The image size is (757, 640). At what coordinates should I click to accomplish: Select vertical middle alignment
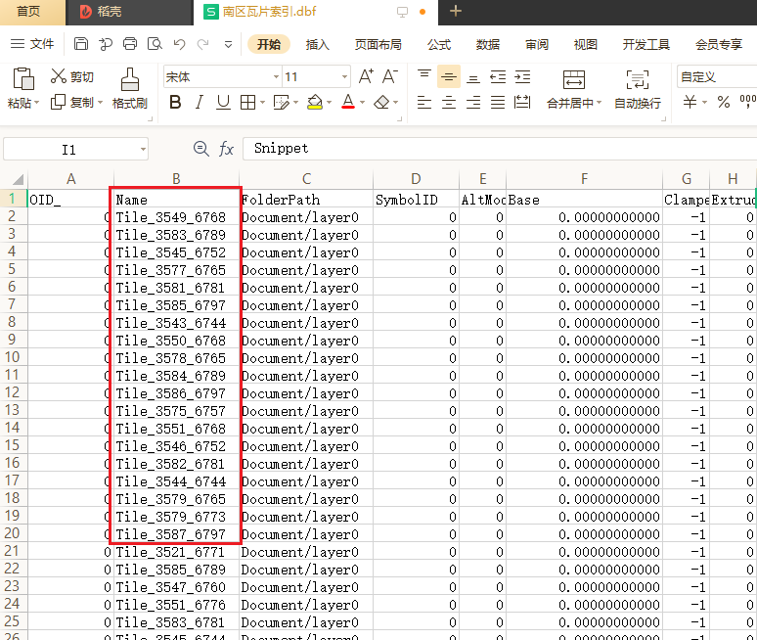tap(449, 76)
